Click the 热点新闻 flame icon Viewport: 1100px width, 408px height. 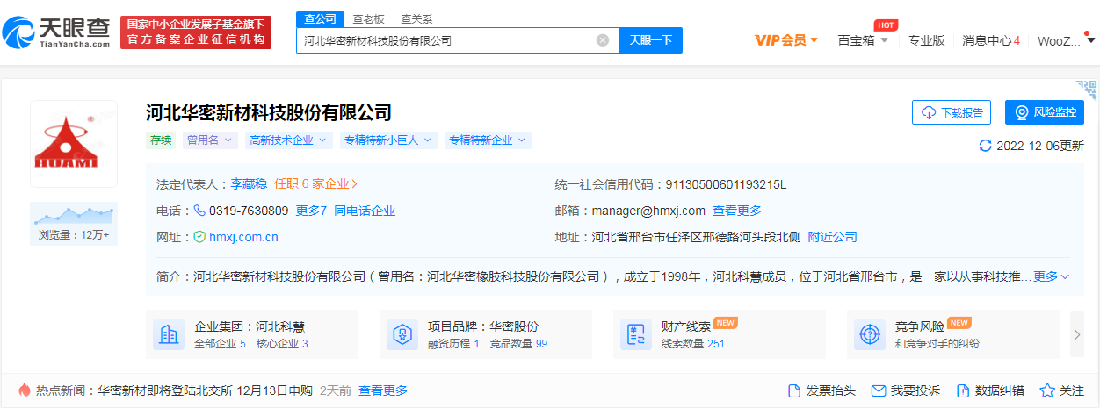point(24,390)
